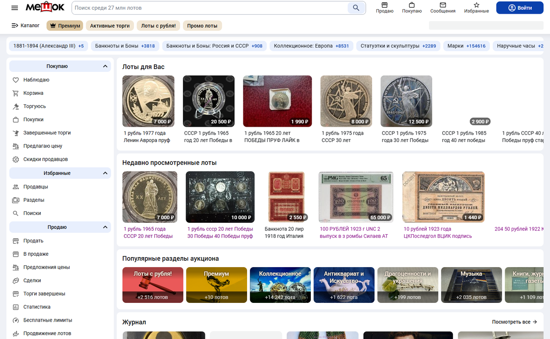This screenshot has height=339, width=550.
Task: Click Скидки продавцов discount icon
Action: coord(16,160)
